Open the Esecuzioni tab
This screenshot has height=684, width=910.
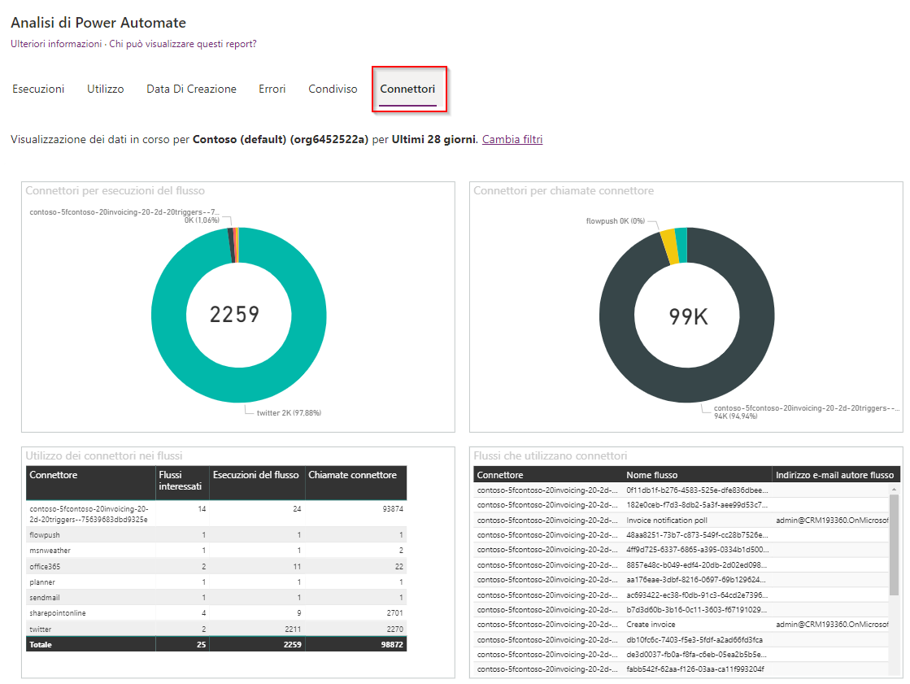[x=38, y=89]
